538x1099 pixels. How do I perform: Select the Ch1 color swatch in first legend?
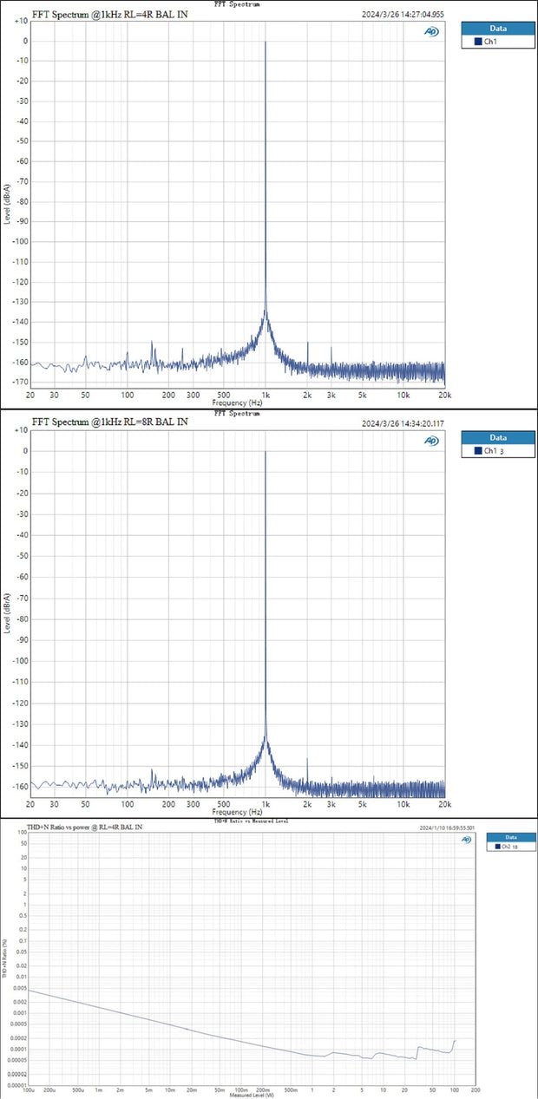pyautogui.click(x=476, y=42)
